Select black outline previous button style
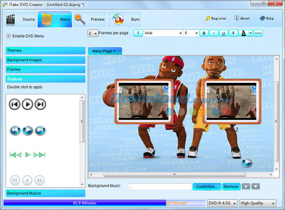Screen dimensions: 285x210 point(15,104)
